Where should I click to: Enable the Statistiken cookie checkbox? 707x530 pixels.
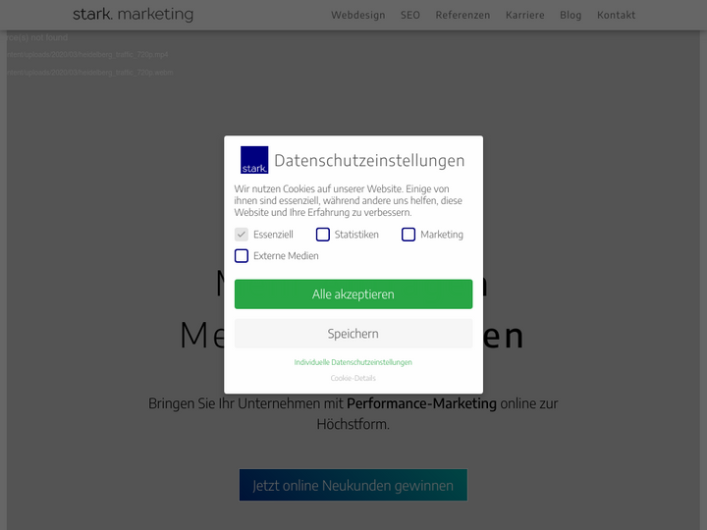(322, 235)
